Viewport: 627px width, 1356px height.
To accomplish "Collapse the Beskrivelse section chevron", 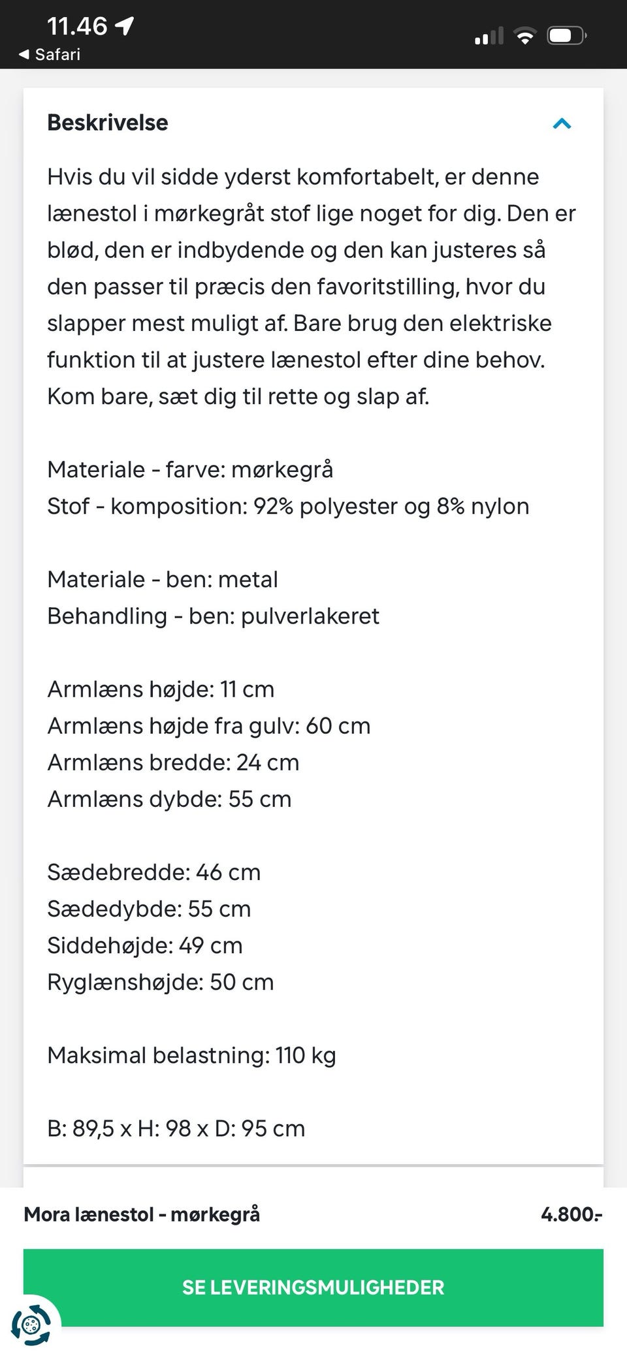I will tap(562, 123).
